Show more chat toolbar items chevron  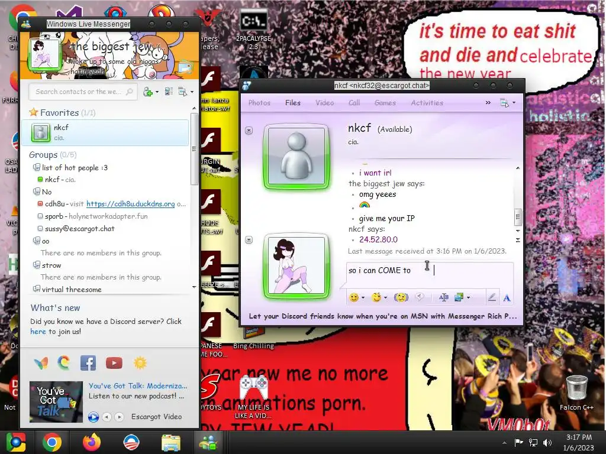click(x=488, y=103)
